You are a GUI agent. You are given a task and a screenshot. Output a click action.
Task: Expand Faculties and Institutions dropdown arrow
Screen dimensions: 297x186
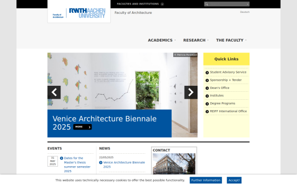point(162,4)
